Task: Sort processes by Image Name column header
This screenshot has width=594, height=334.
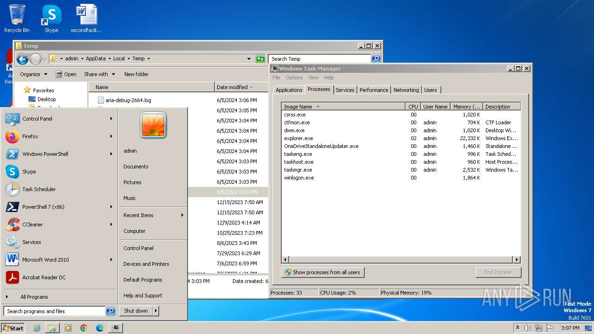Action: click(343, 107)
